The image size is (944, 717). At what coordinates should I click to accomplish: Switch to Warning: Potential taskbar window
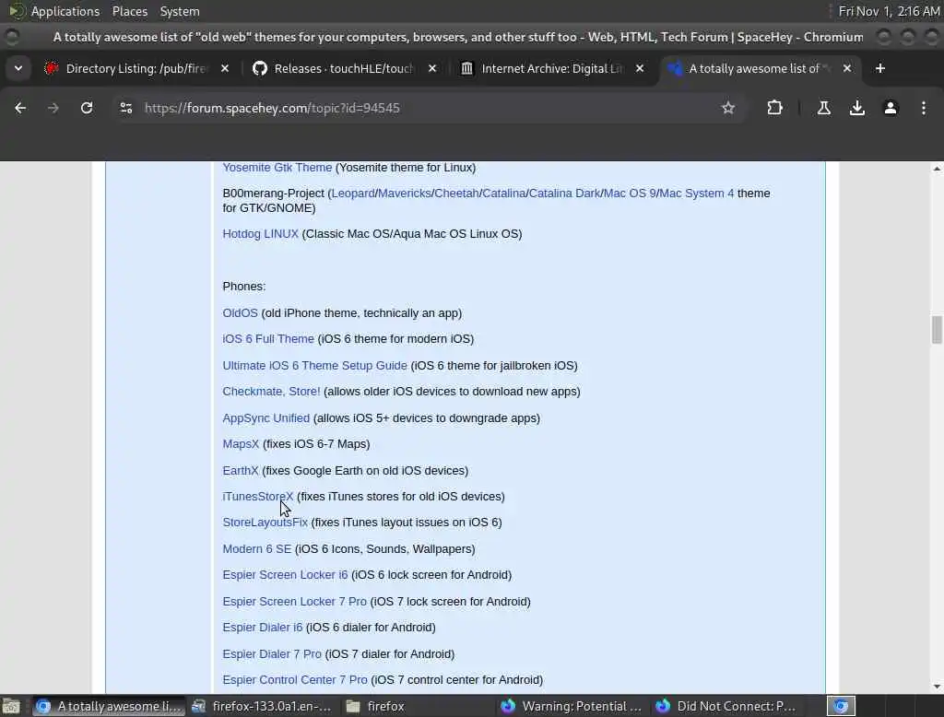572,706
